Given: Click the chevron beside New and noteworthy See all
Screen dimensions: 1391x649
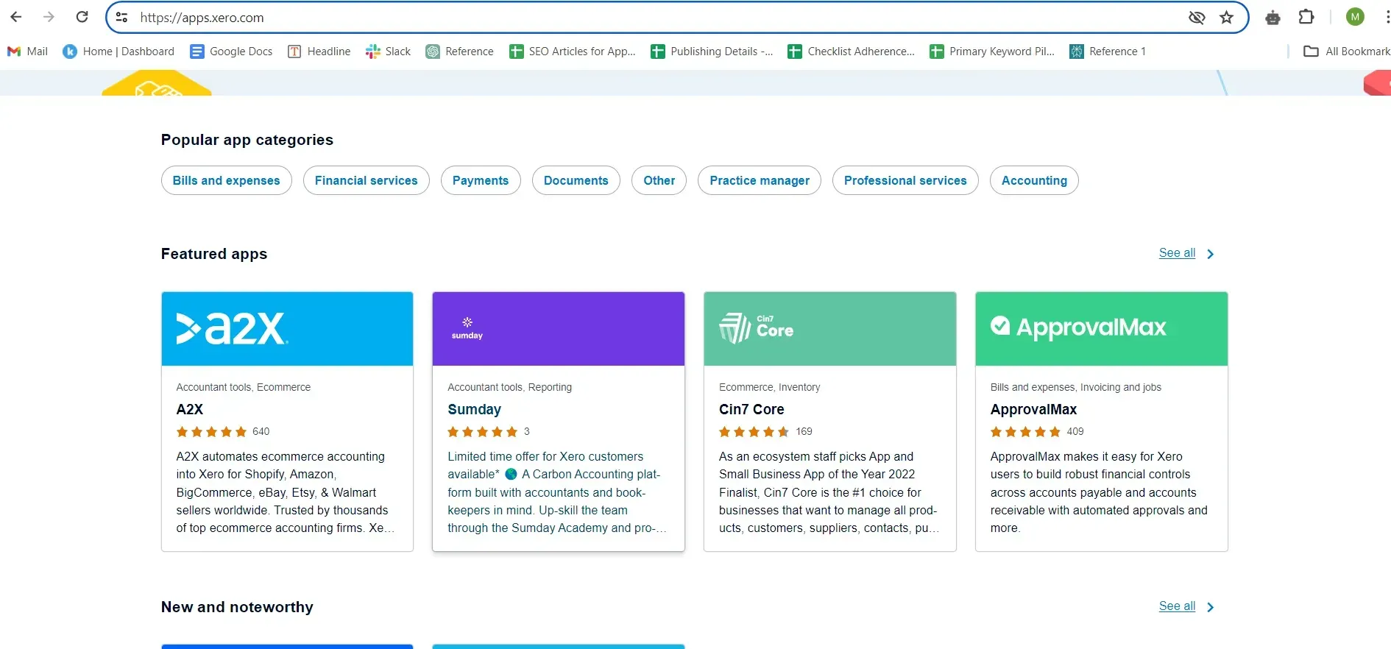Looking at the screenshot, I should (1210, 607).
